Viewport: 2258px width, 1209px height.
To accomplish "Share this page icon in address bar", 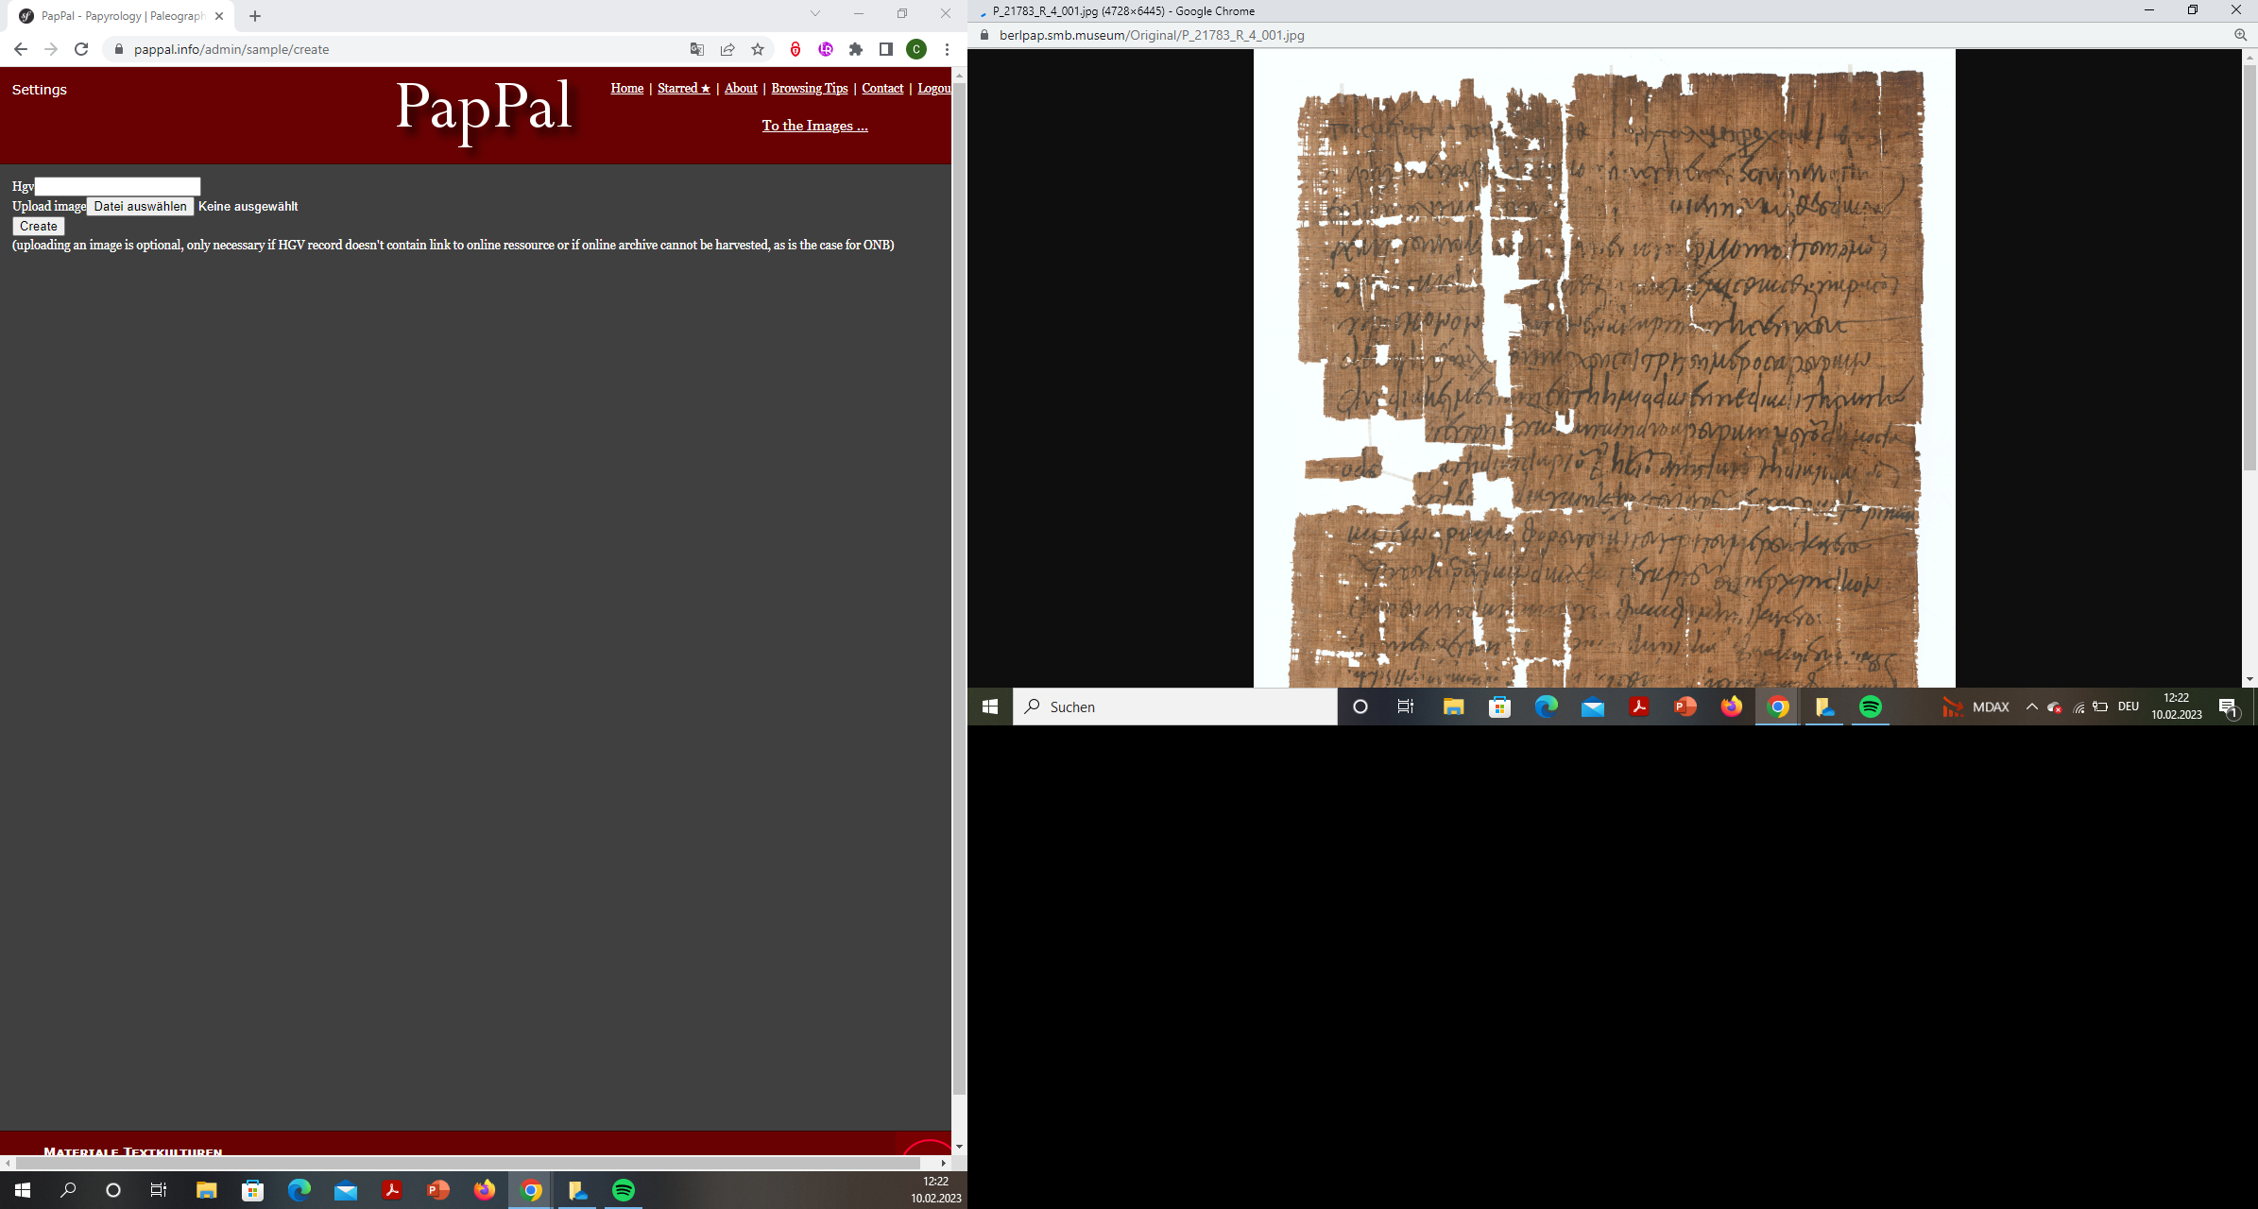I will pos(727,49).
